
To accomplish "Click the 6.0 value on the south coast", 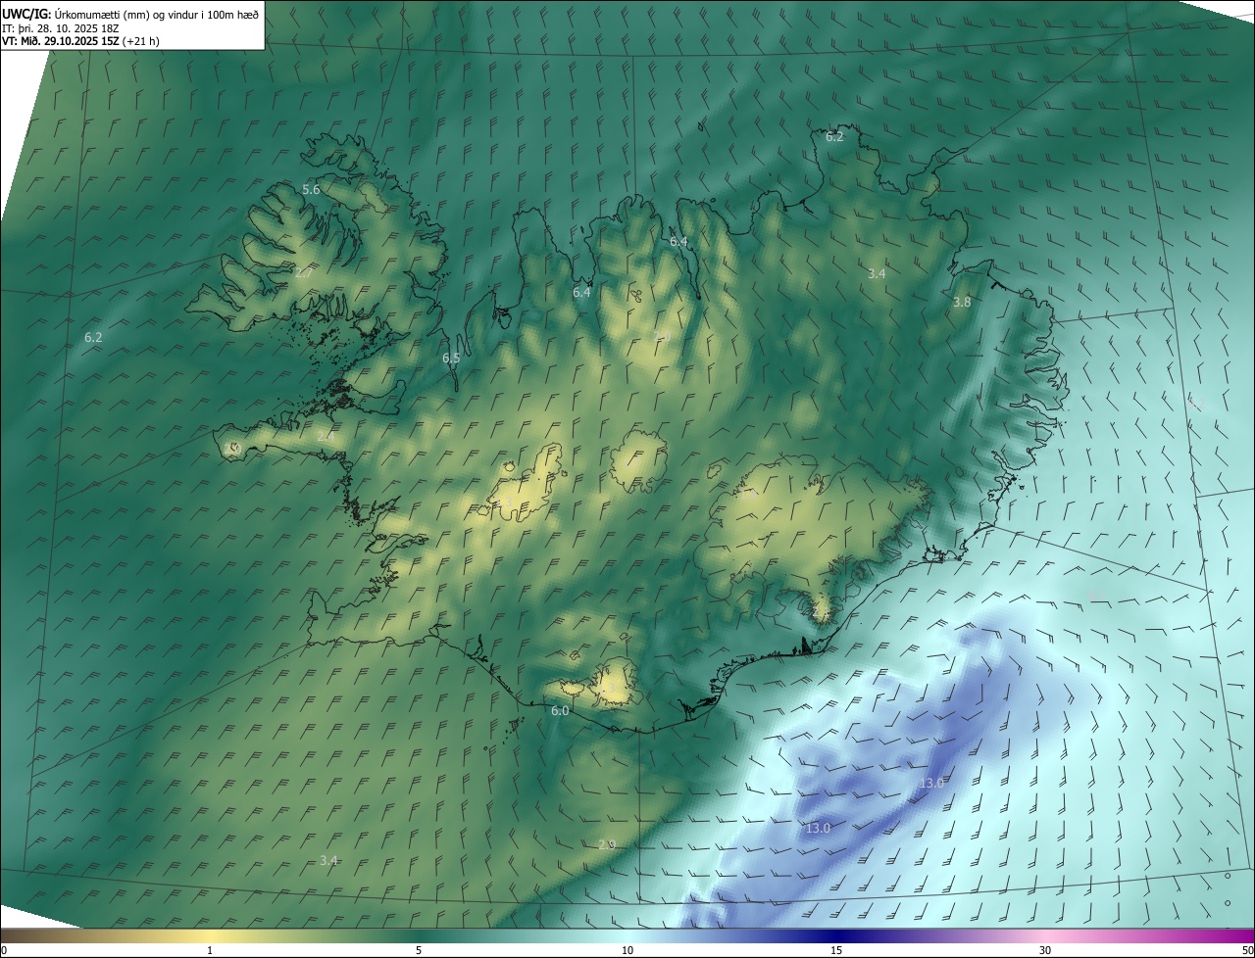I will click(560, 711).
